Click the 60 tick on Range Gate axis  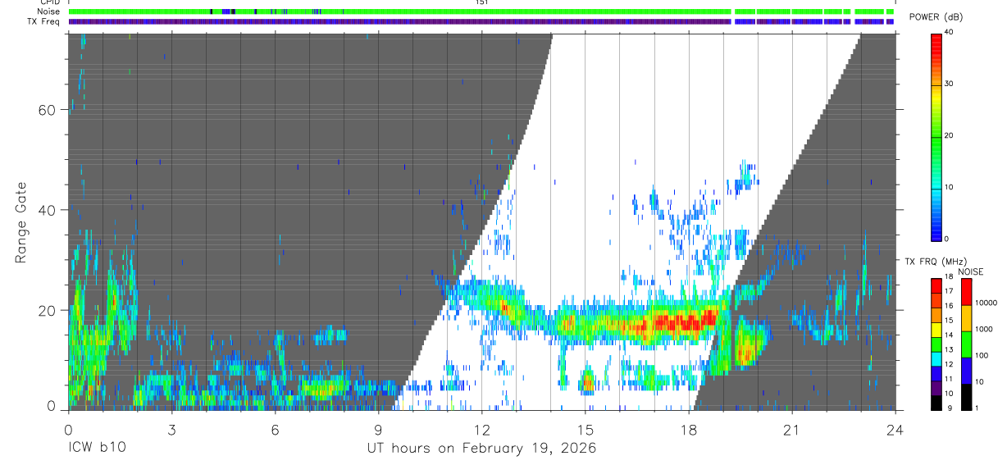[47, 110]
